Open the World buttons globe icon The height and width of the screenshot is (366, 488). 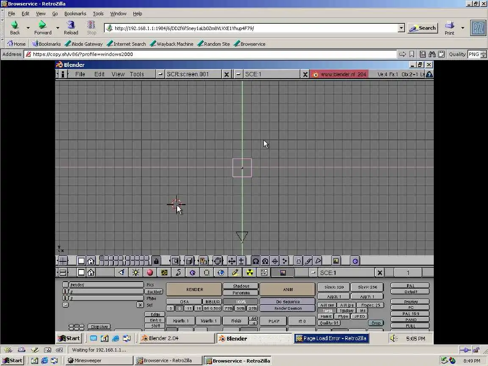pos(221,273)
